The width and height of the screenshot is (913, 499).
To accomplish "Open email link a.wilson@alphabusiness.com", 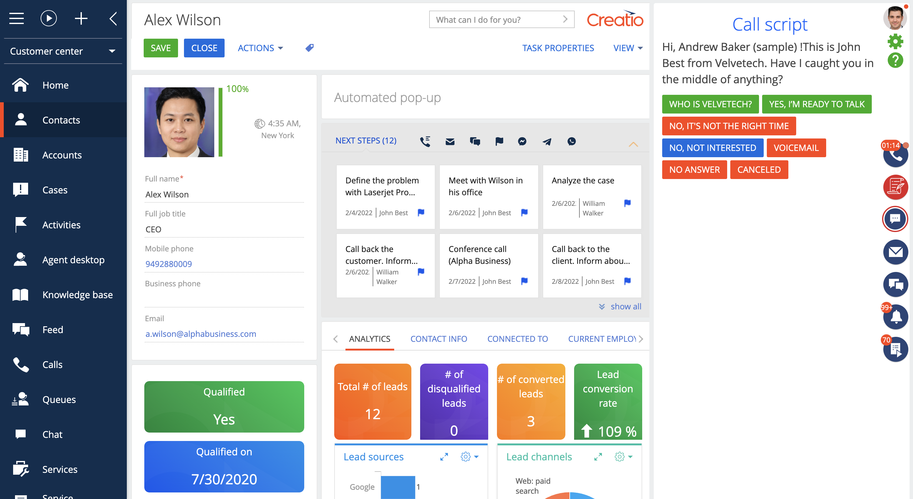I will click(201, 334).
